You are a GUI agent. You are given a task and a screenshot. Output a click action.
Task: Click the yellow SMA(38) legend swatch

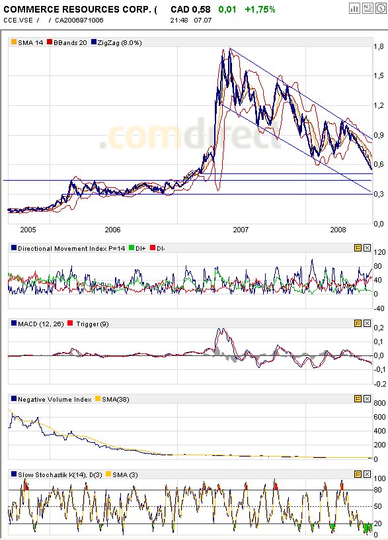pos(98,398)
